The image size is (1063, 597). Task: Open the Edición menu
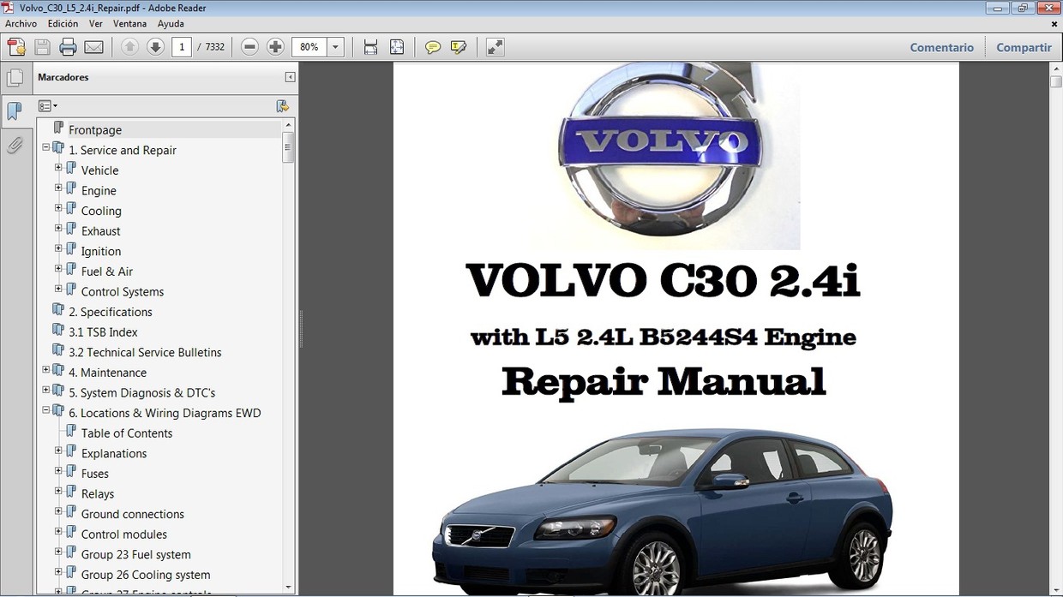coord(63,24)
